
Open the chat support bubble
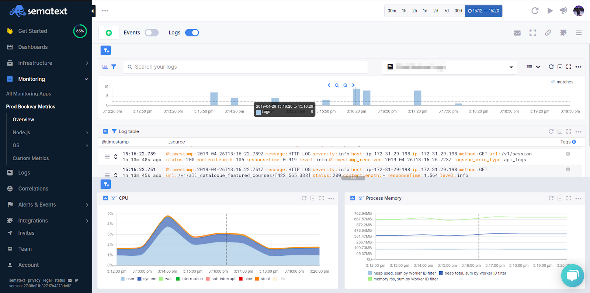point(572,276)
